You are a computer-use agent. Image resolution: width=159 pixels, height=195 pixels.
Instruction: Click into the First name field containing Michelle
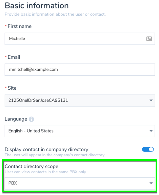pos(80,39)
